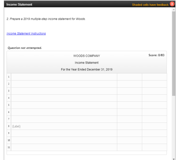Screen dimensions: 177x160
Task: Click the middle amount cell in row 5
Action: (130, 105)
